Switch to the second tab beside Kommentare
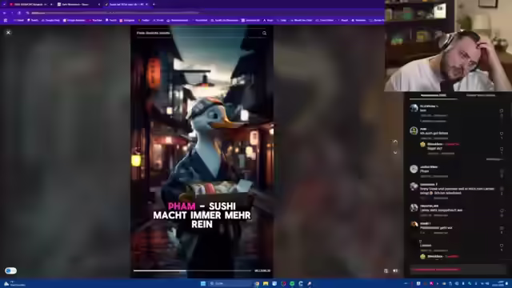Viewport: 512px width, 288px height. pos(481,95)
